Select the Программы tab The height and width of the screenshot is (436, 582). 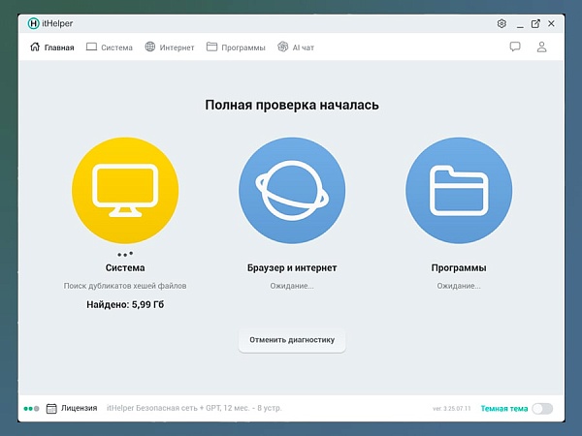(x=236, y=47)
